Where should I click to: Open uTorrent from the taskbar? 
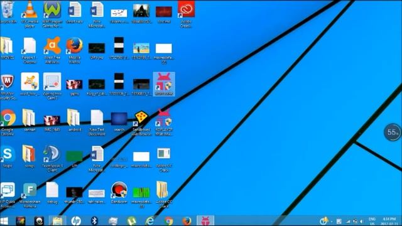click(x=131, y=221)
